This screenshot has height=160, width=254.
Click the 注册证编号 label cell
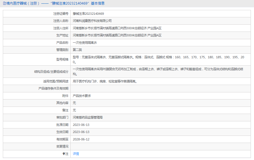pos(61,14)
